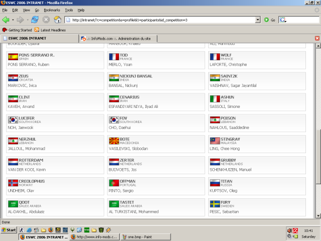Reload the page with the refresh icon
321x241 pixels.
[35, 20]
